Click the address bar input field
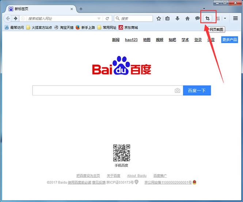The image size is (243, 202). tap(62, 19)
